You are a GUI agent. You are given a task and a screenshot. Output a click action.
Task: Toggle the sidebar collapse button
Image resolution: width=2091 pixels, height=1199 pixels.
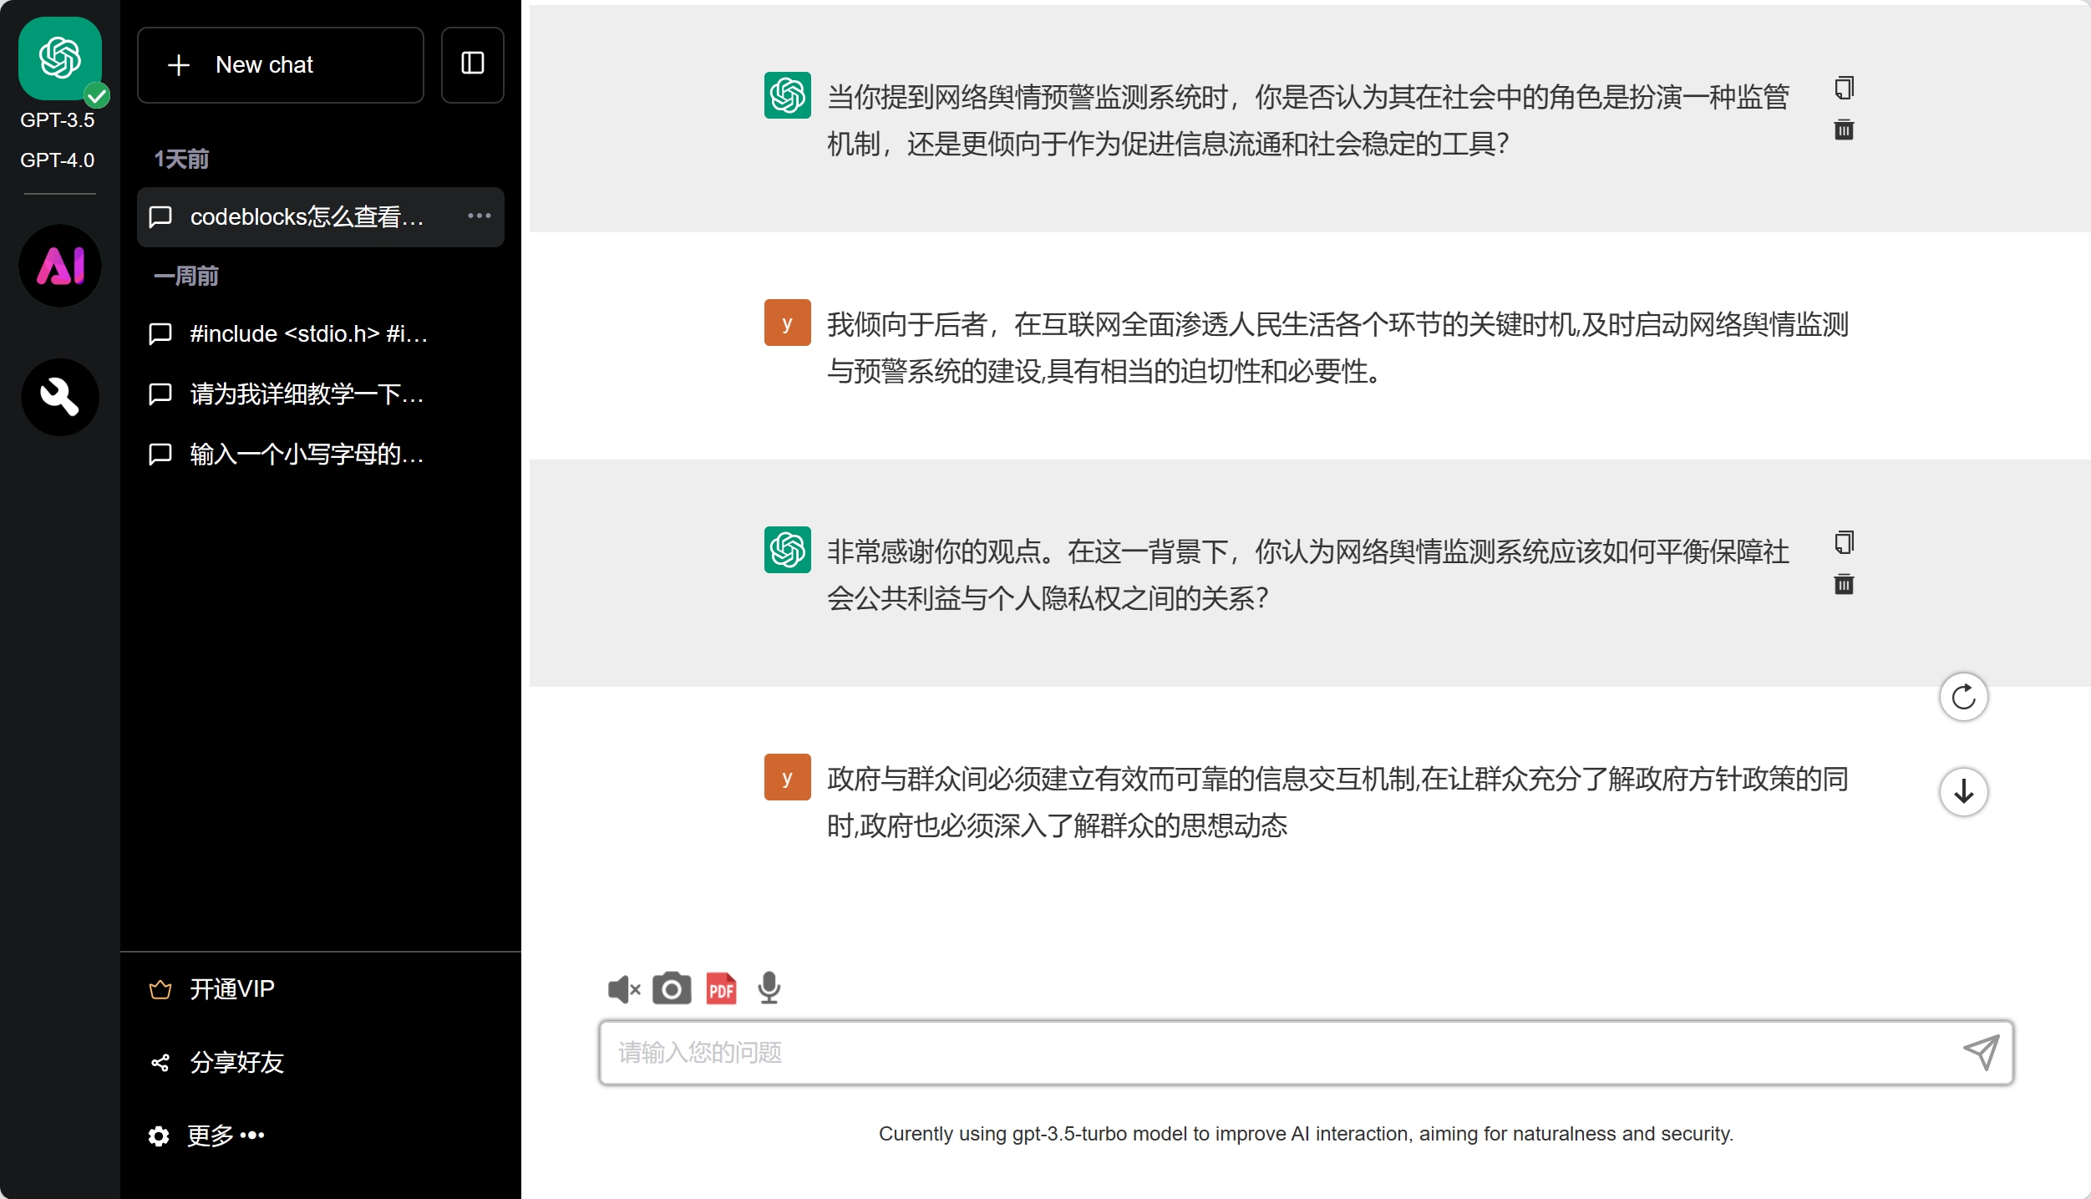(x=473, y=64)
